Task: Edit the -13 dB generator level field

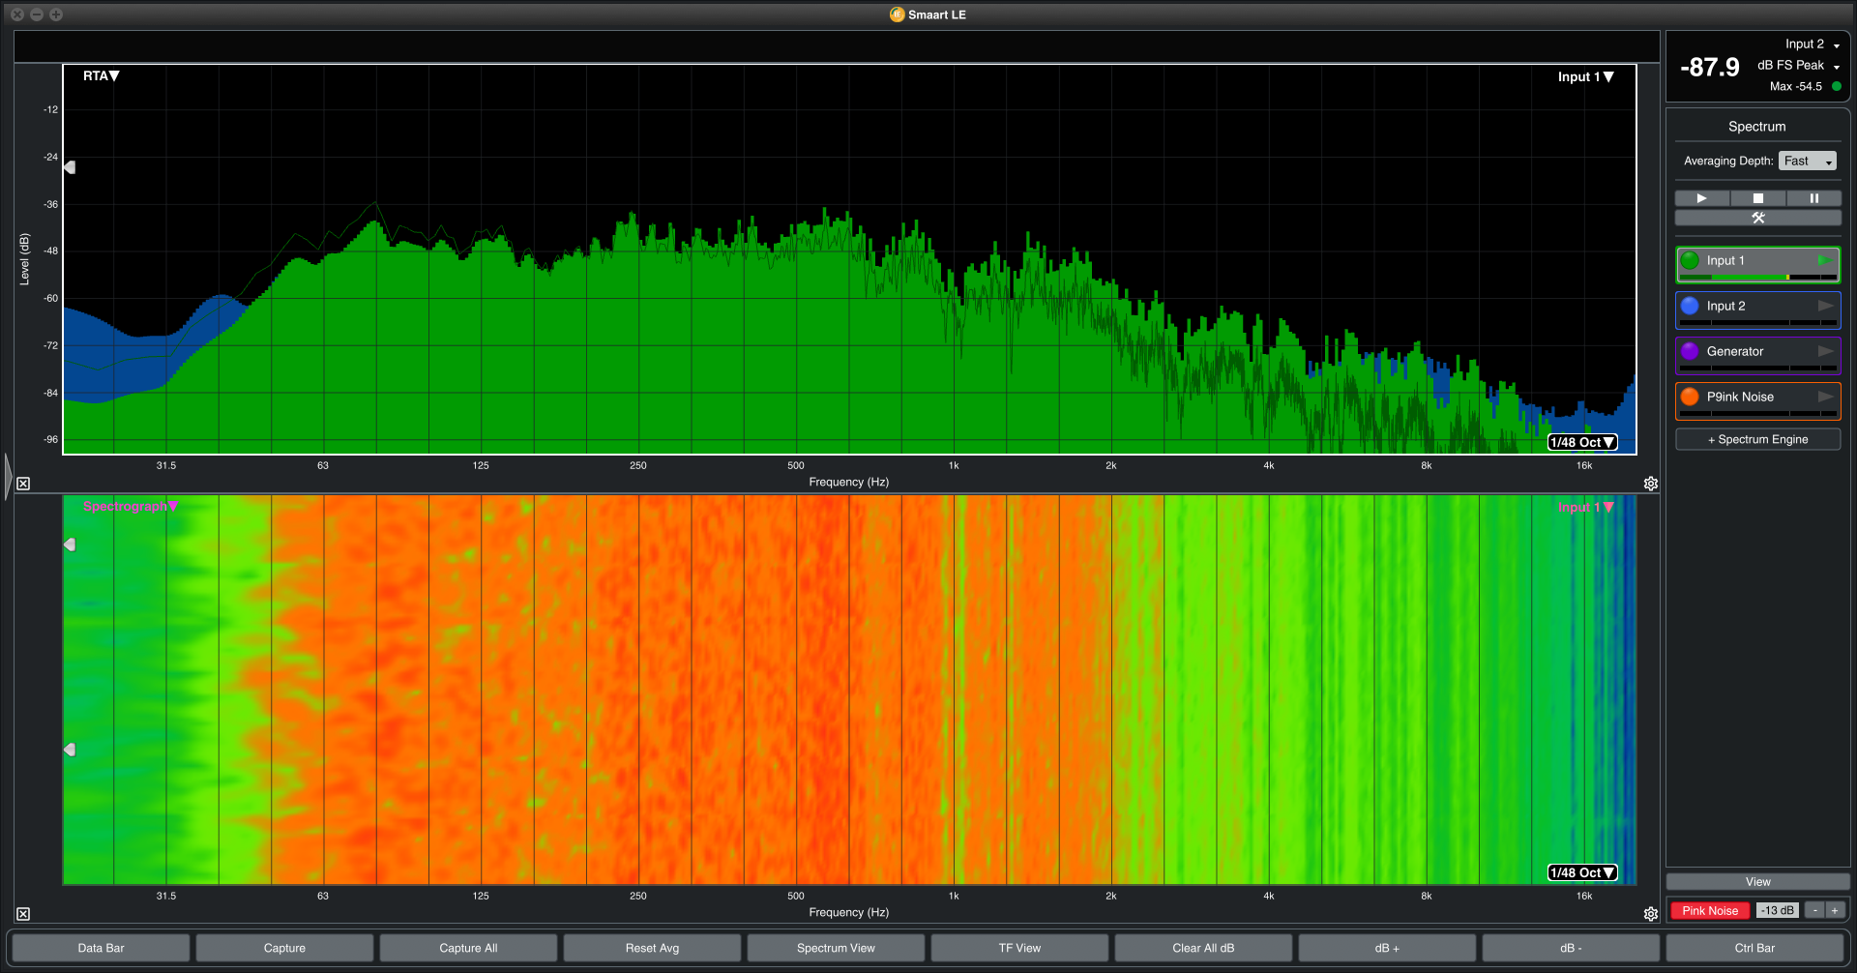Action: (x=1777, y=910)
